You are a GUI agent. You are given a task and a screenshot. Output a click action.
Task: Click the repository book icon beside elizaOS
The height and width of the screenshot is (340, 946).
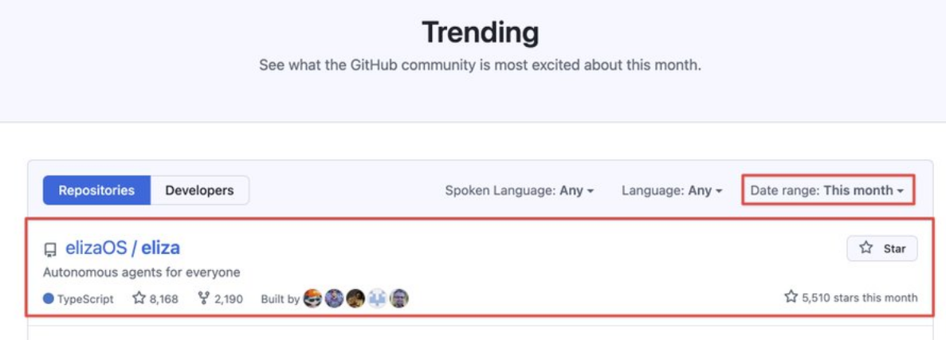(x=51, y=249)
